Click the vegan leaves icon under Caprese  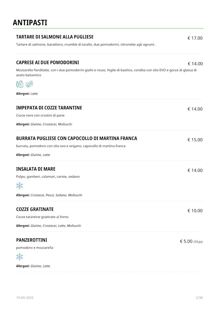point(29,84)
